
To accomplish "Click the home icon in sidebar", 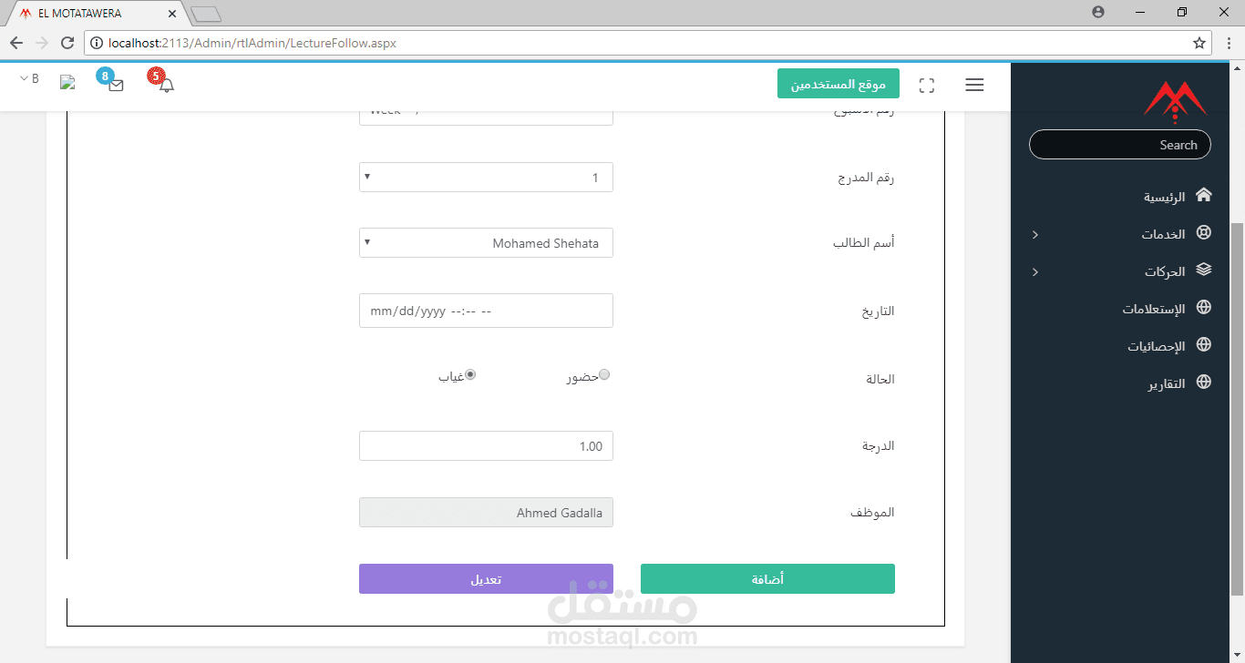I will coord(1204,196).
